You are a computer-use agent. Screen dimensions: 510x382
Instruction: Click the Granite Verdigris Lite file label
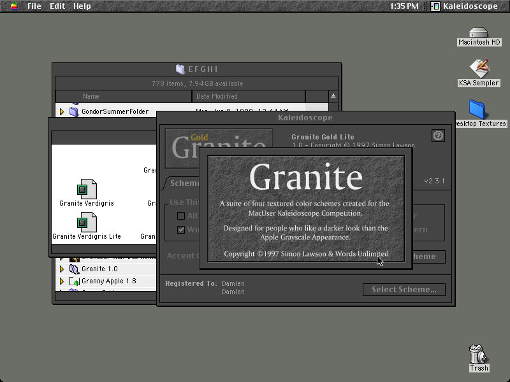[87, 236]
